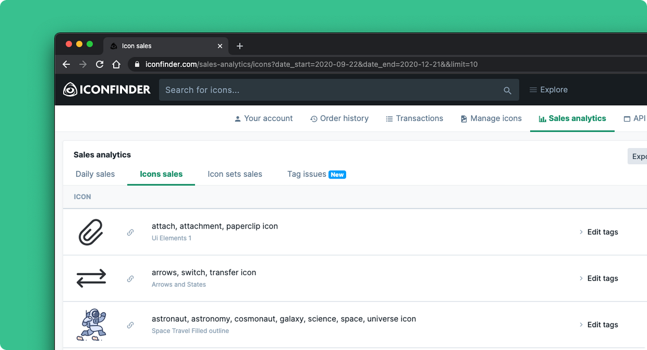Reload the page with refresh icon
The image size is (647, 350).
pos(99,65)
